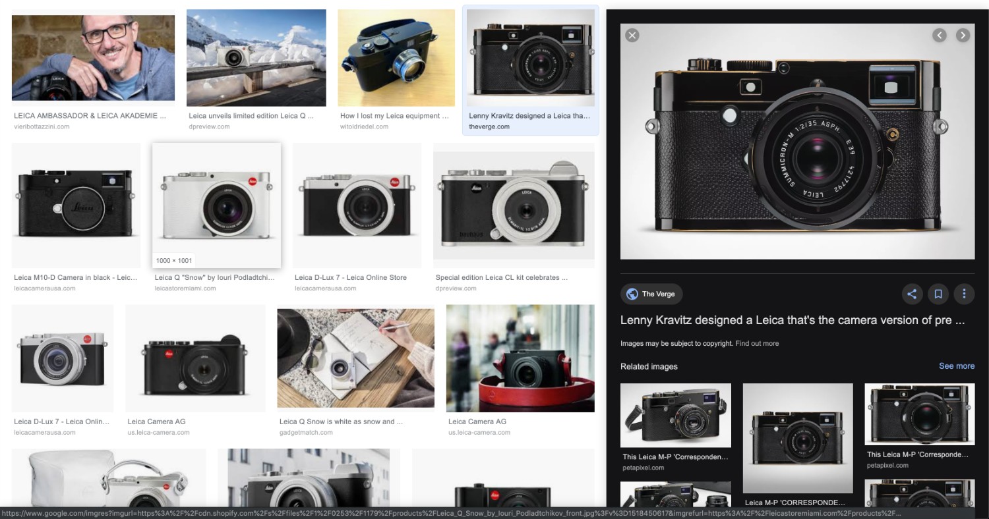Click the 'Leica Q Snow is white as snow' caption
Viewport: 989px width, 519px height.
(341, 422)
